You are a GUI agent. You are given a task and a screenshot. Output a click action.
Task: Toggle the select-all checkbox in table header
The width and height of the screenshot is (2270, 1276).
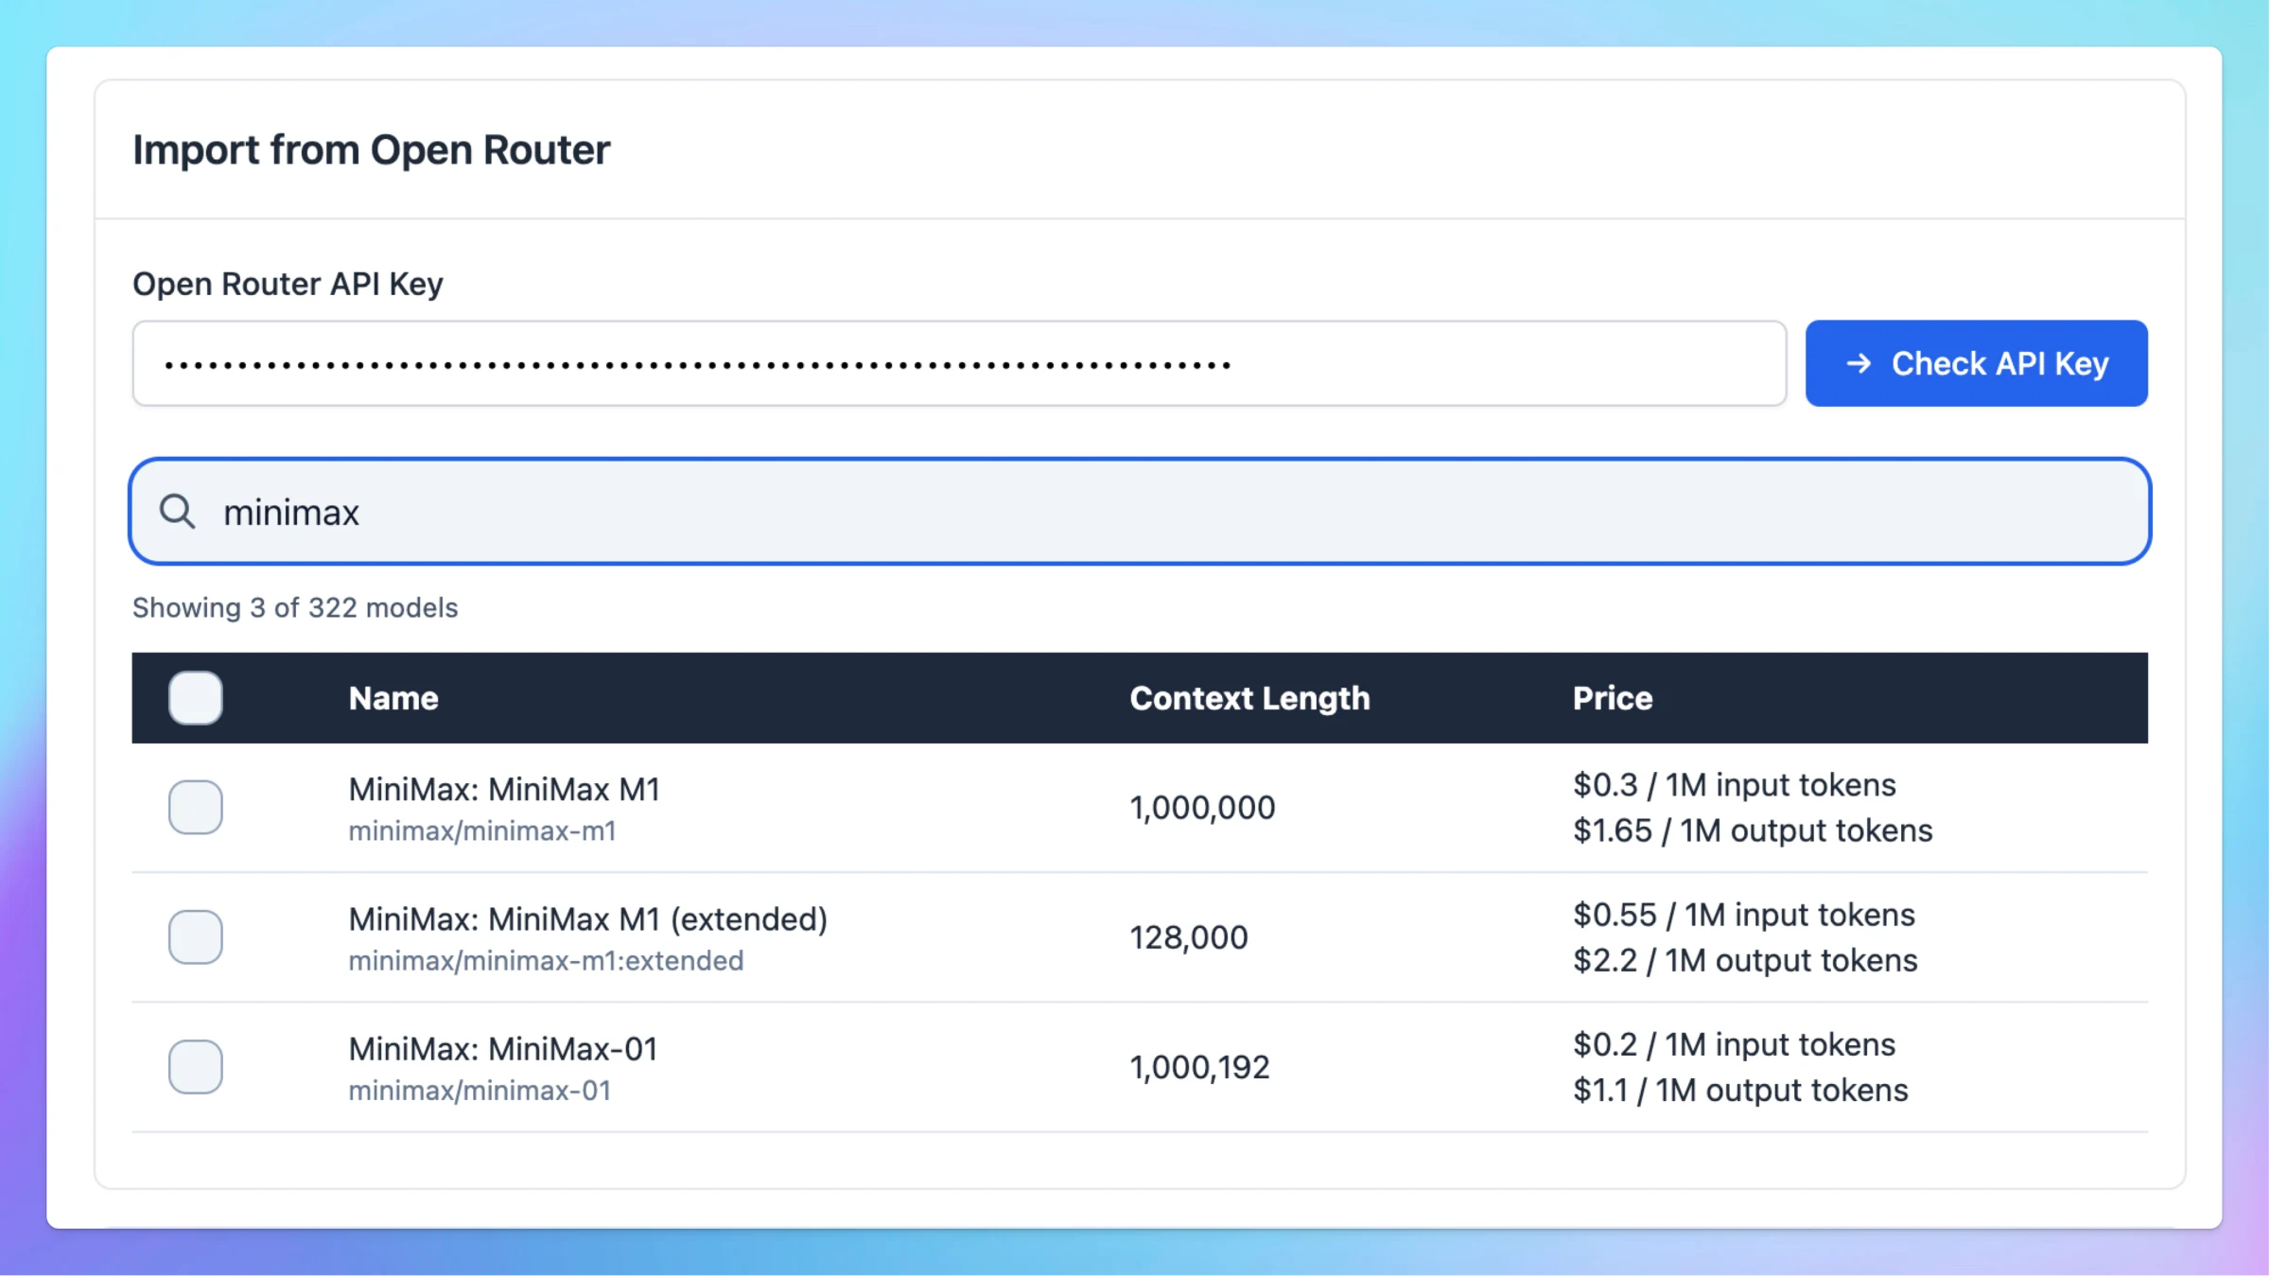click(196, 698)
